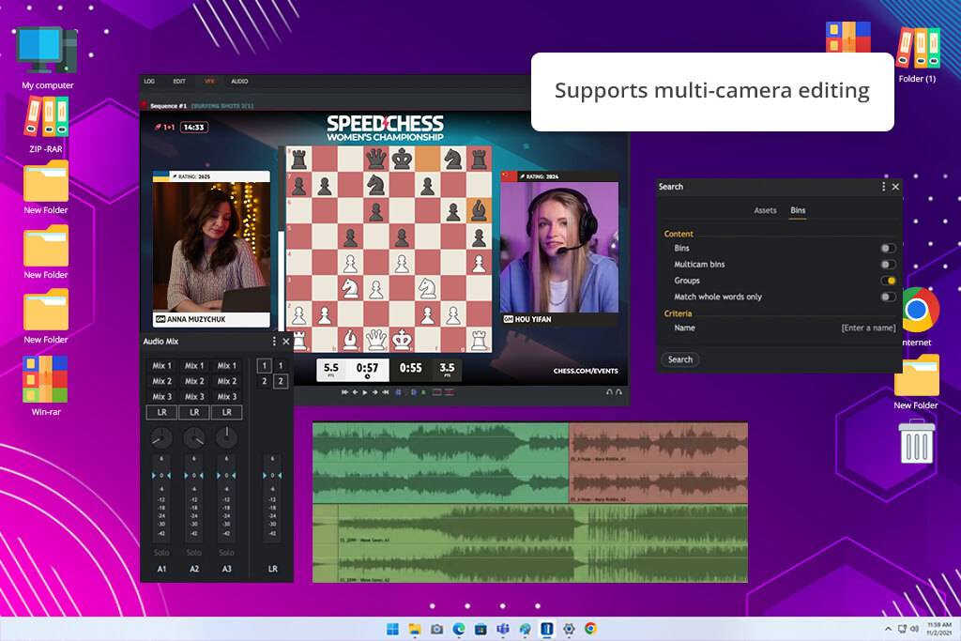Solo the A2 audio channel
Image resolution: width=961 pixels, height=641 pixels.
tap(194, 553)
